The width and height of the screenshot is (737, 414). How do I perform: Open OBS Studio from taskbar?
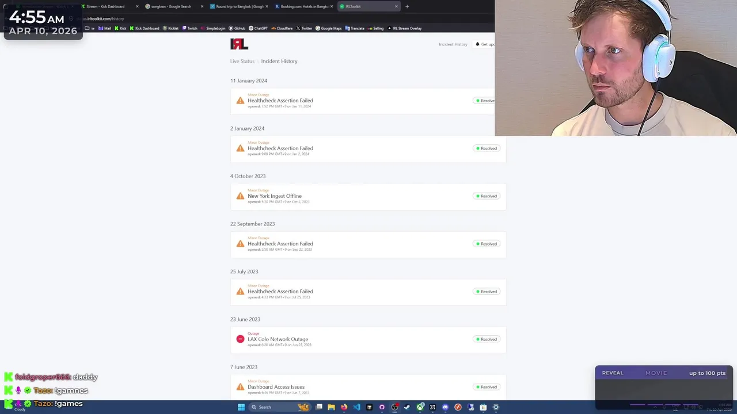pos(394,407)
